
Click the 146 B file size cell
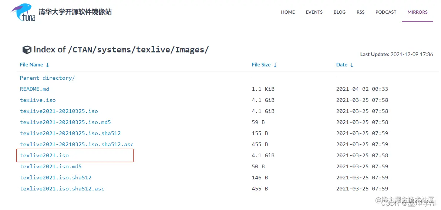pyautogui.click(x=260, y=178)
